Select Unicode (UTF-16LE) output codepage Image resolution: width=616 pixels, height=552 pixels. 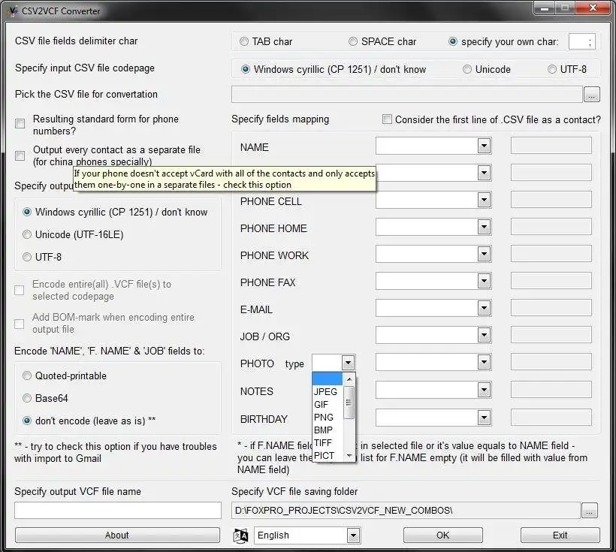(27, 234)
